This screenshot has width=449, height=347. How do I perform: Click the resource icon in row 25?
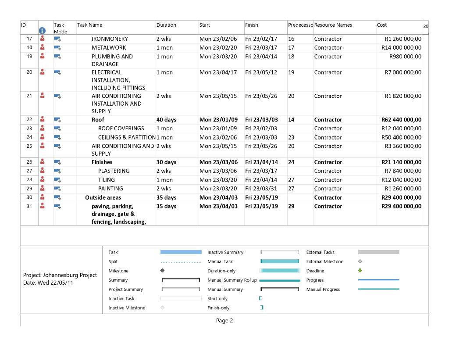[x=43, y=146]
